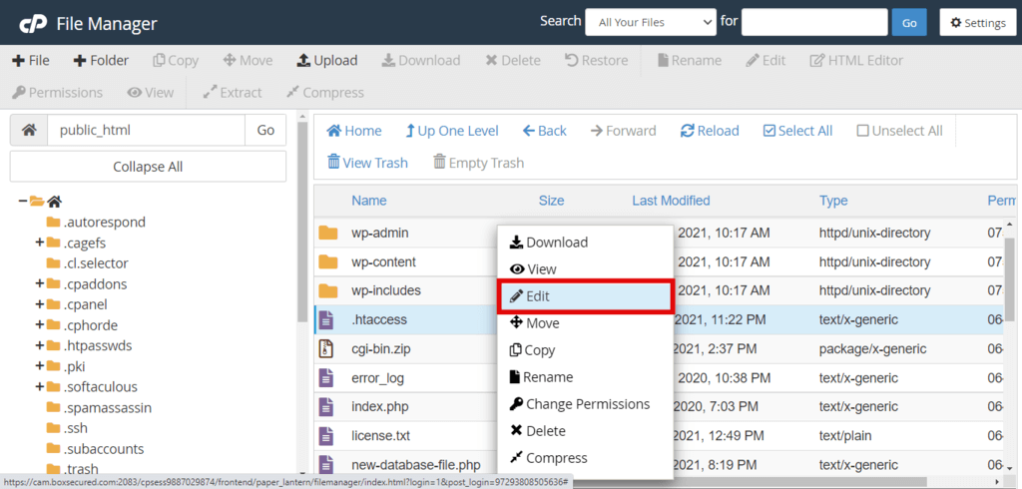
Task: Expand the .softaculous folder in tree
Action: 40,387
